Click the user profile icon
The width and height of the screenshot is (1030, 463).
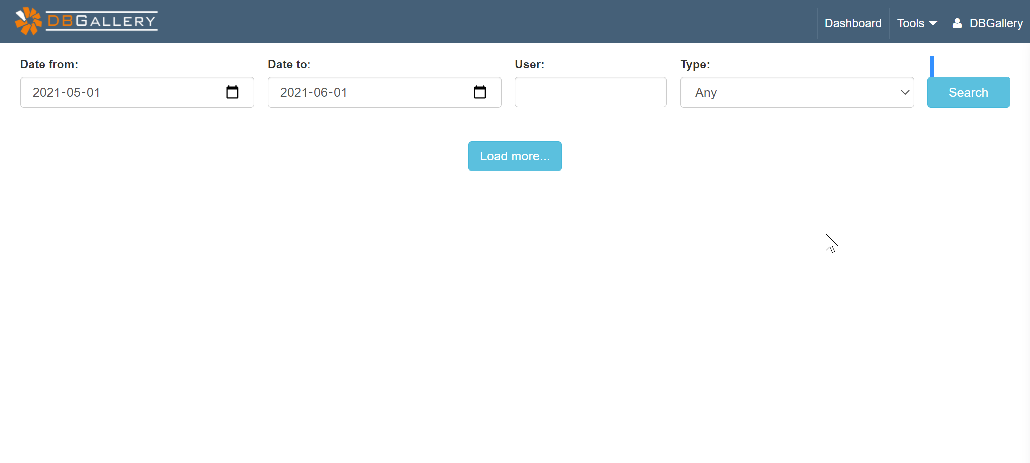click(x=957, y=23)
